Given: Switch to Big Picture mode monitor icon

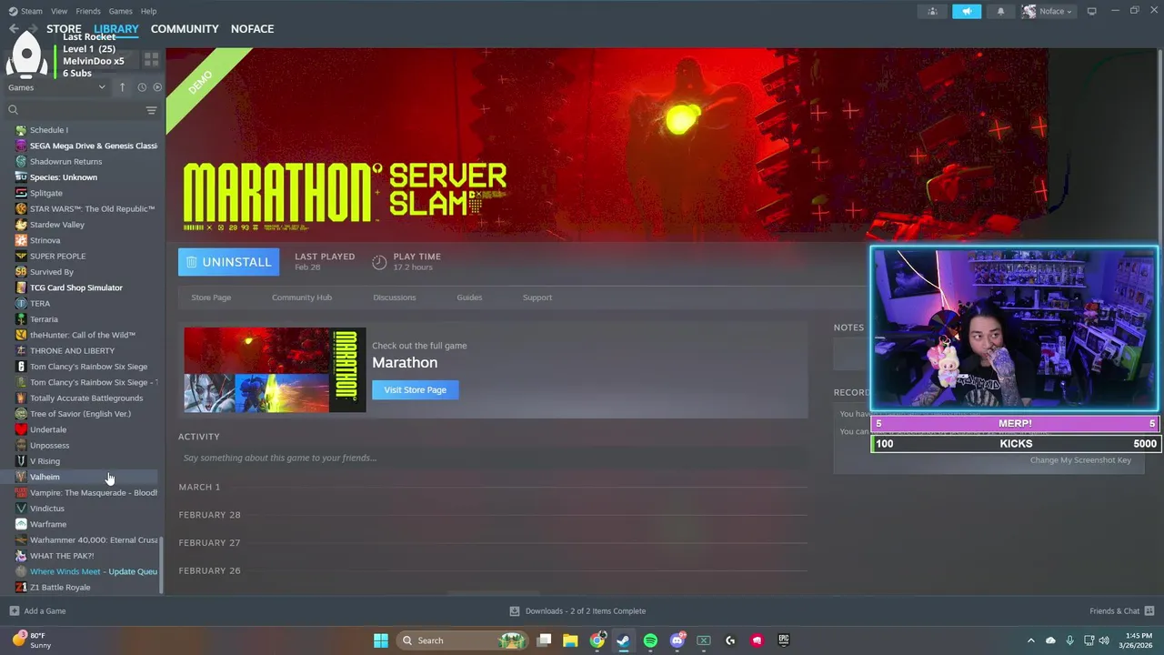Looking at the screenshot, I should [1092, 11].
